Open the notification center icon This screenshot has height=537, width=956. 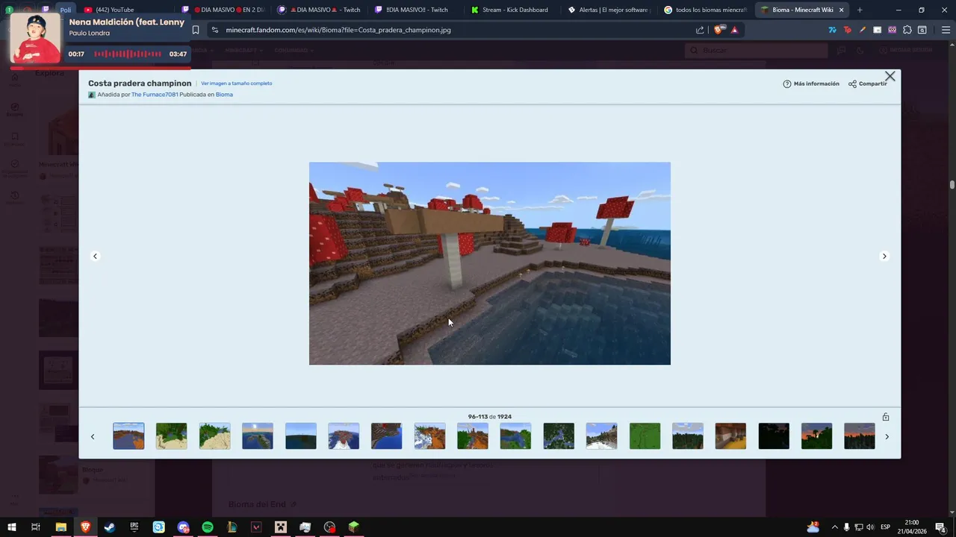tap(941, 527)
